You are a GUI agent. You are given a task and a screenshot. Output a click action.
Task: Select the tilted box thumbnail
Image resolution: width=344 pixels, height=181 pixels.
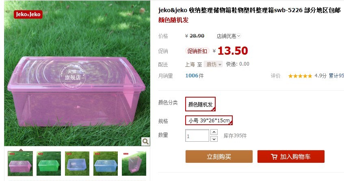134,164
